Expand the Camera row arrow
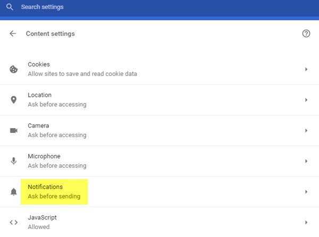This screenshot has width=319, height=237. point(306,131)
